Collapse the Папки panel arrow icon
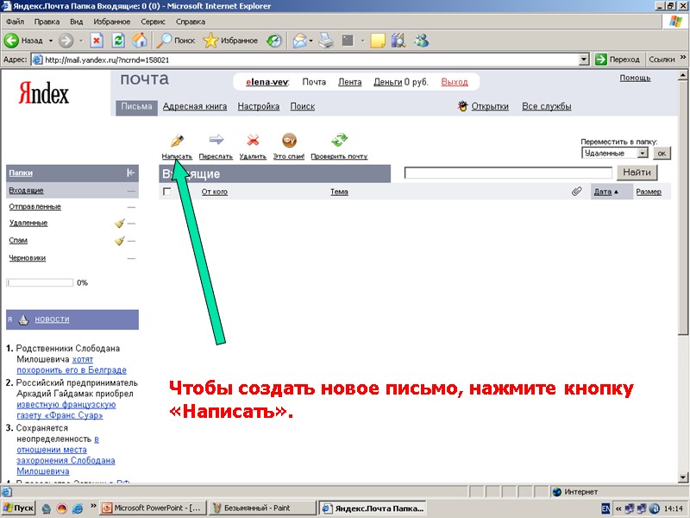The width and height of the screenshot is (690, 518). click(x=130, y=173)
